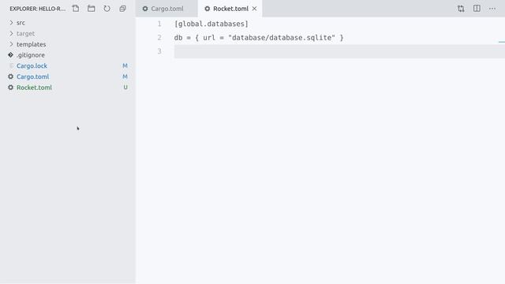Image resolution: width=505 pixels, height=284 pixels.
Task: Click the Explorer panel title
Action: [x=37, y=9]
